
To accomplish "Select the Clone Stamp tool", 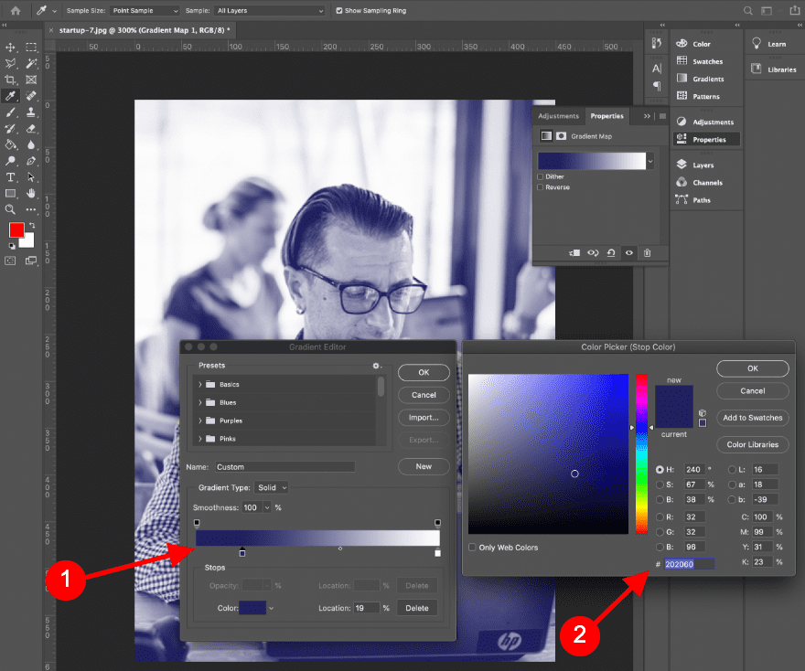I will (x=31, y=112).
